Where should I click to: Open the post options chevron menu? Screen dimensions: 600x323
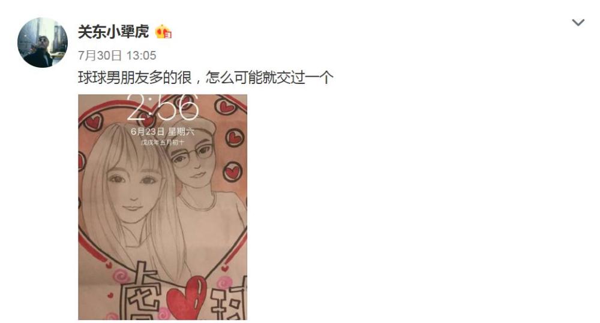pos(578,23)
